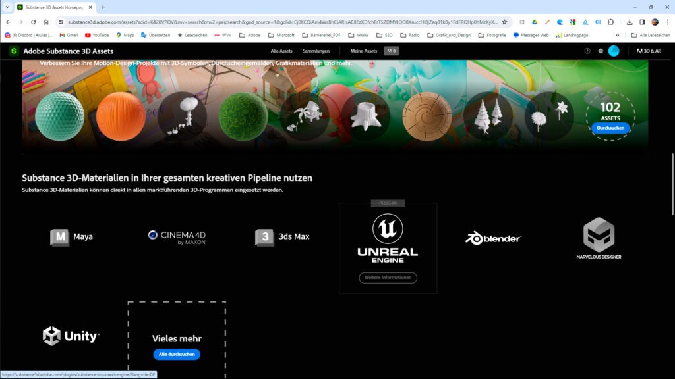Open the Sammlungen menu
Viewport: 675px width, 379px height.
316,51
